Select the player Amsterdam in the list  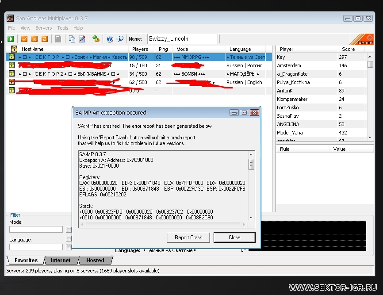click(321, 65)
